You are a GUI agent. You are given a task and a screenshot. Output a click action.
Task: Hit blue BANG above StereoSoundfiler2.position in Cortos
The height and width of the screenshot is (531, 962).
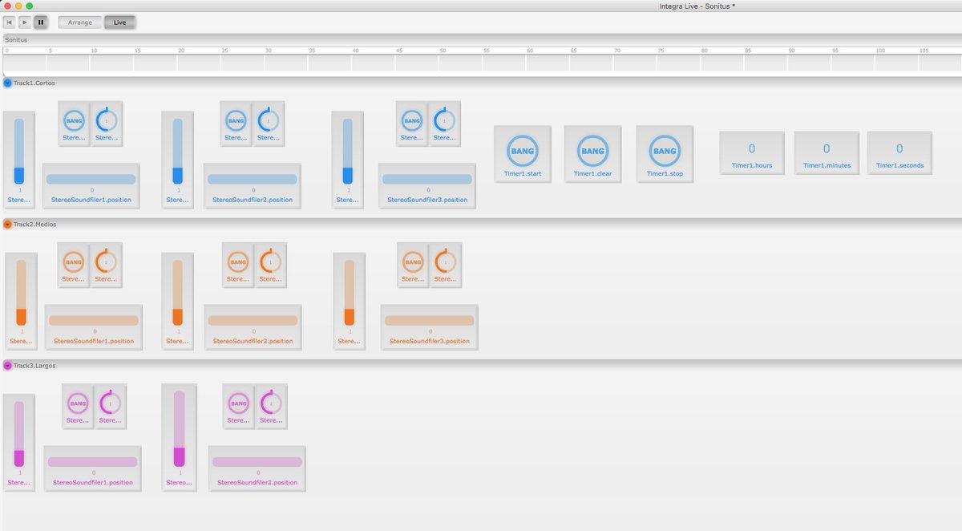(236, 121)
